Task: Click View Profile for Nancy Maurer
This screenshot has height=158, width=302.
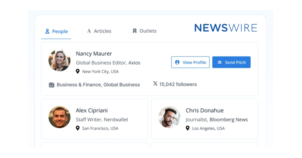Action: pos(190,62)
